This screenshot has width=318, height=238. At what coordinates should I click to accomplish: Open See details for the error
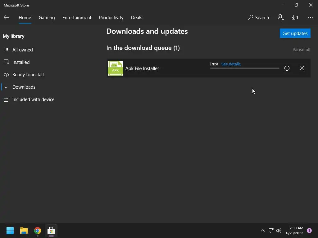coord(231,64)
